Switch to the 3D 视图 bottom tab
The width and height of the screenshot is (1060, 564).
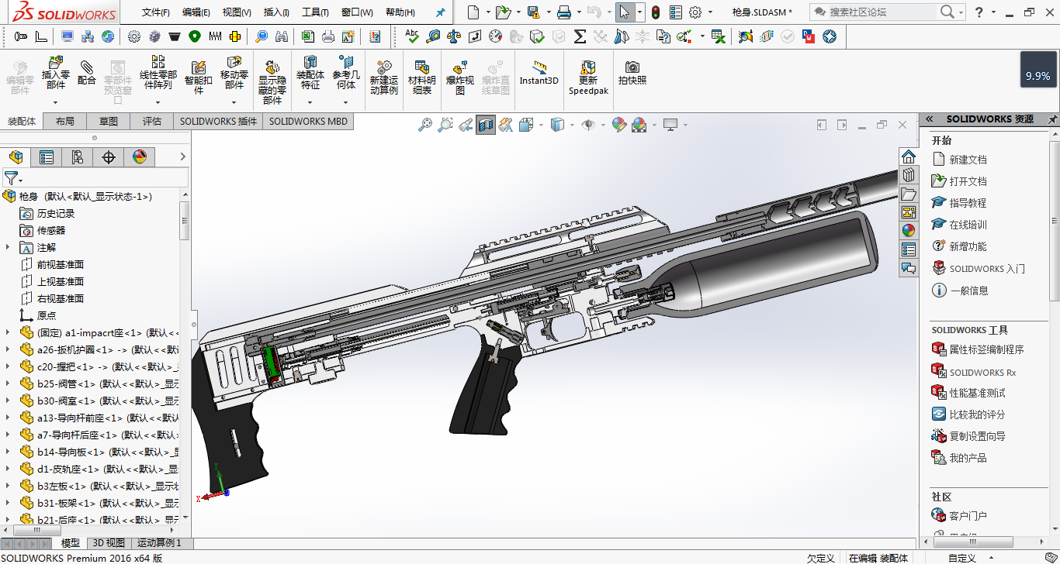109,543
